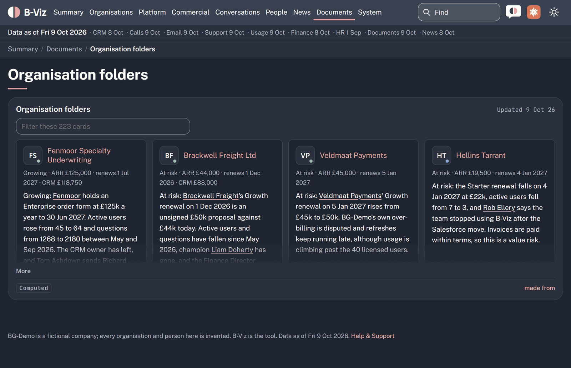Click the Updated 9 Oct 26 label
The height and width of the screenshot is (368, 571).
(x=526, y=110)
